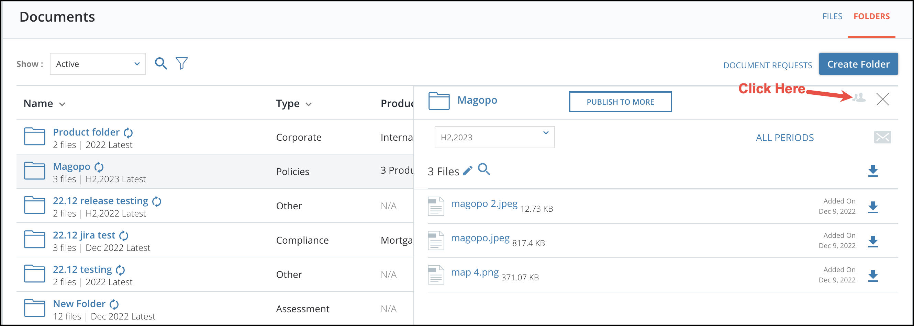Click the Product column header

[x=397, y=104]
